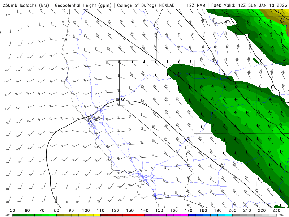This screenshot has height=217, width=289.
Task: Click the 200 value on the color scale
Action: point(232,210)
